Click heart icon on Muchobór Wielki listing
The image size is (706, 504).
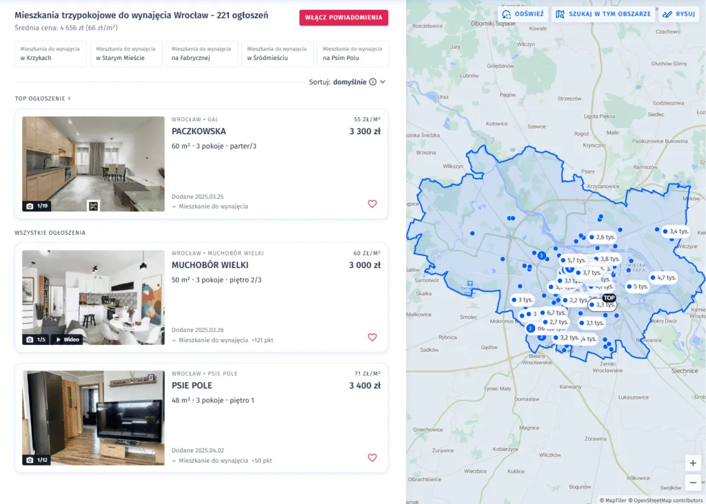coord(372,337)
